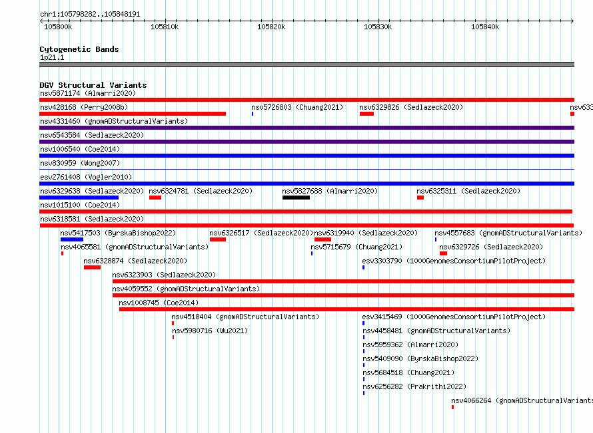Screen dimensions: 593x433
Task: Click the black nsv5827688 (Almarri2020) bar
Action: pos(296,198)
